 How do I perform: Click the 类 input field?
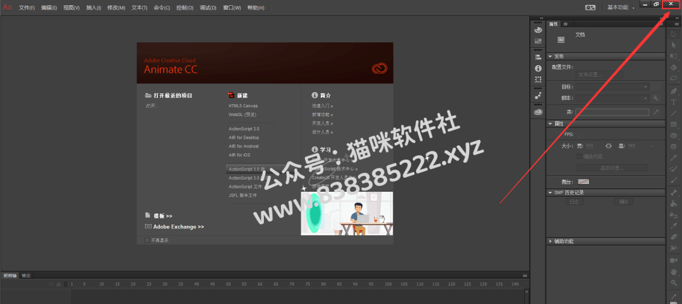pos(613,112)
